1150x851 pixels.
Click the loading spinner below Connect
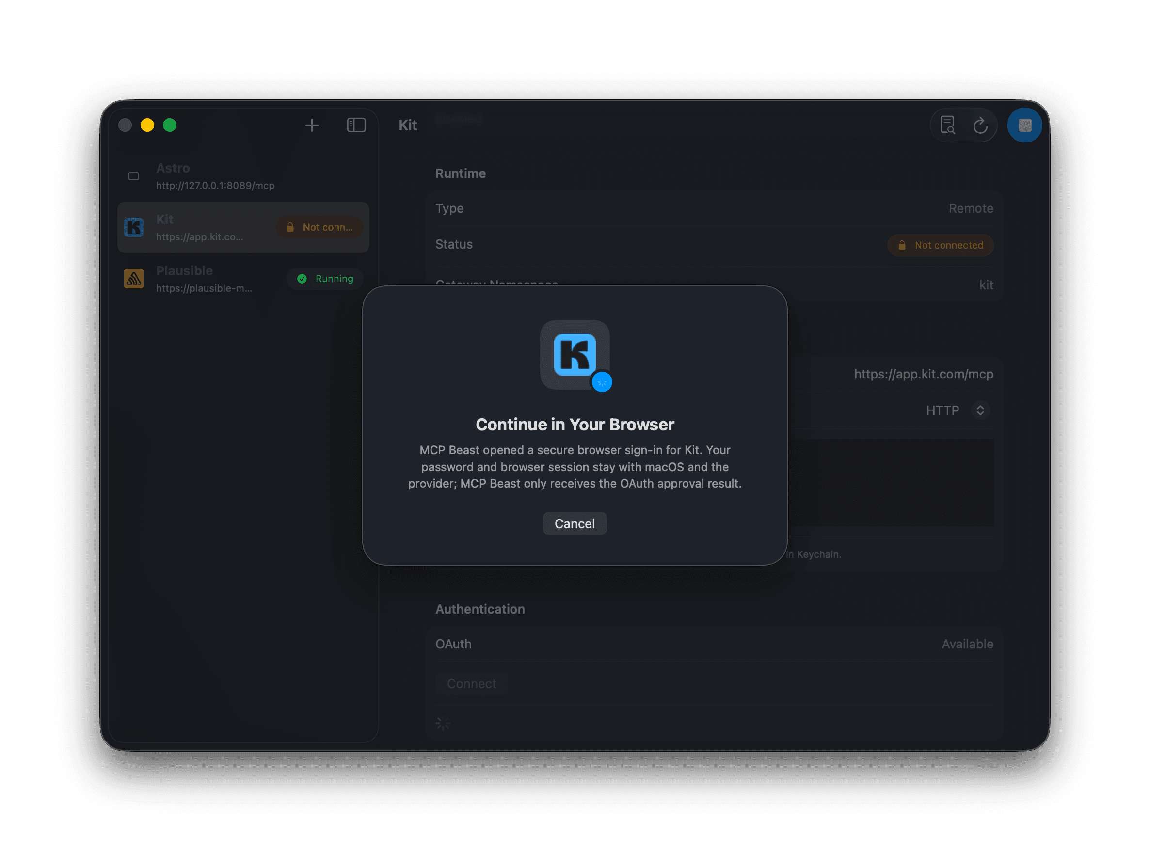(443, 724)
